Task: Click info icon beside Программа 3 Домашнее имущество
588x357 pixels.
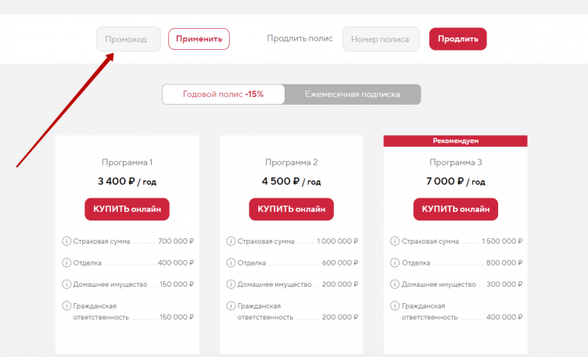Action: (395, 284)
